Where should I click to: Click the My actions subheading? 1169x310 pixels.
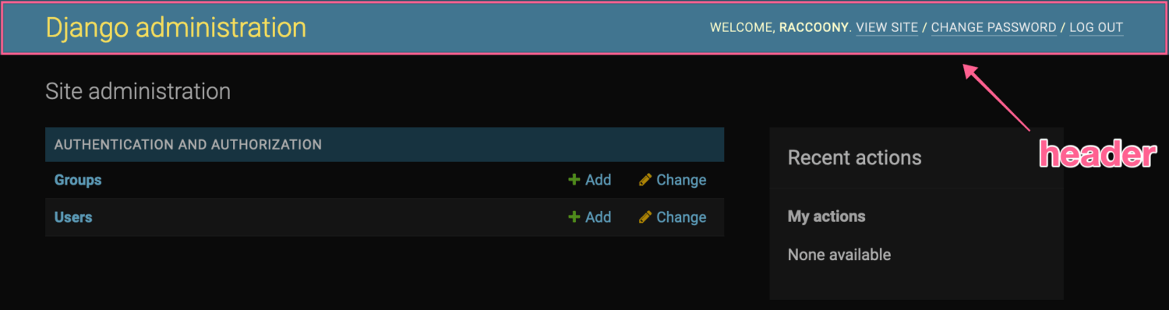point(827,217)
